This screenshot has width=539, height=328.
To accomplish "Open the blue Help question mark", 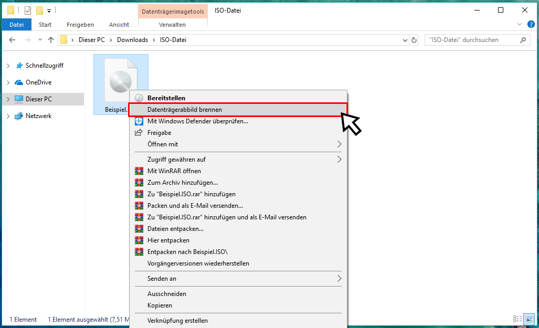I will (531, 25).
